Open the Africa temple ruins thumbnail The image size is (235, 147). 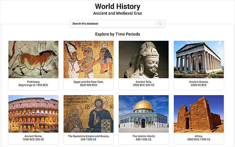[x=199, y=114]
